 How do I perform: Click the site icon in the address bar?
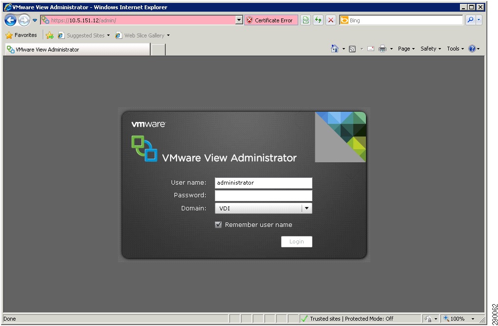46,20
